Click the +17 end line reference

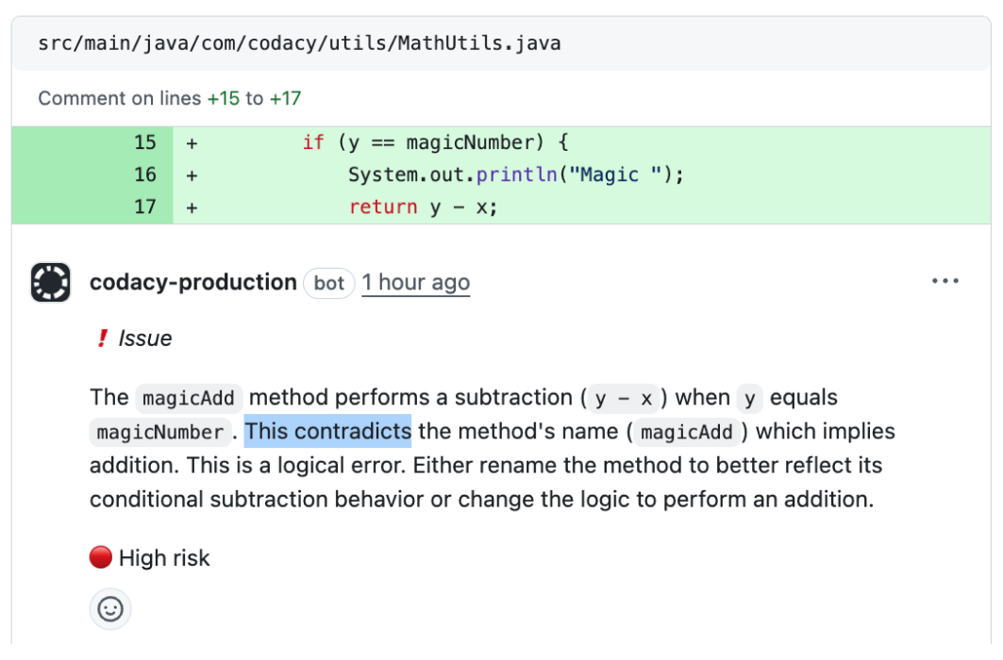(285, 98)
